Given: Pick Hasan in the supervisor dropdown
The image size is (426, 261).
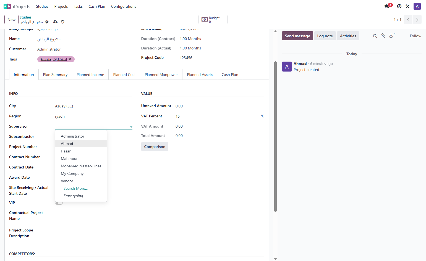Looking at the screenshot, I should point(81,151).
